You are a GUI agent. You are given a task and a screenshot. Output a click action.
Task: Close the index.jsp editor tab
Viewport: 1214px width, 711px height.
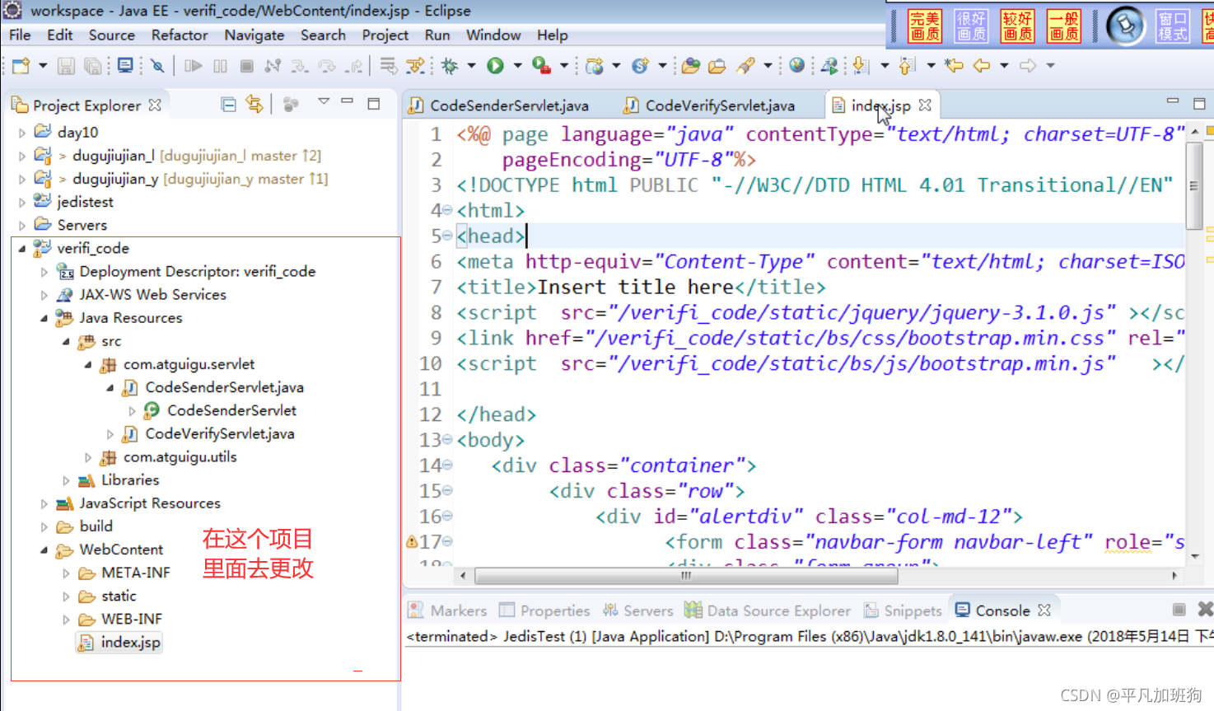[925, 105]
